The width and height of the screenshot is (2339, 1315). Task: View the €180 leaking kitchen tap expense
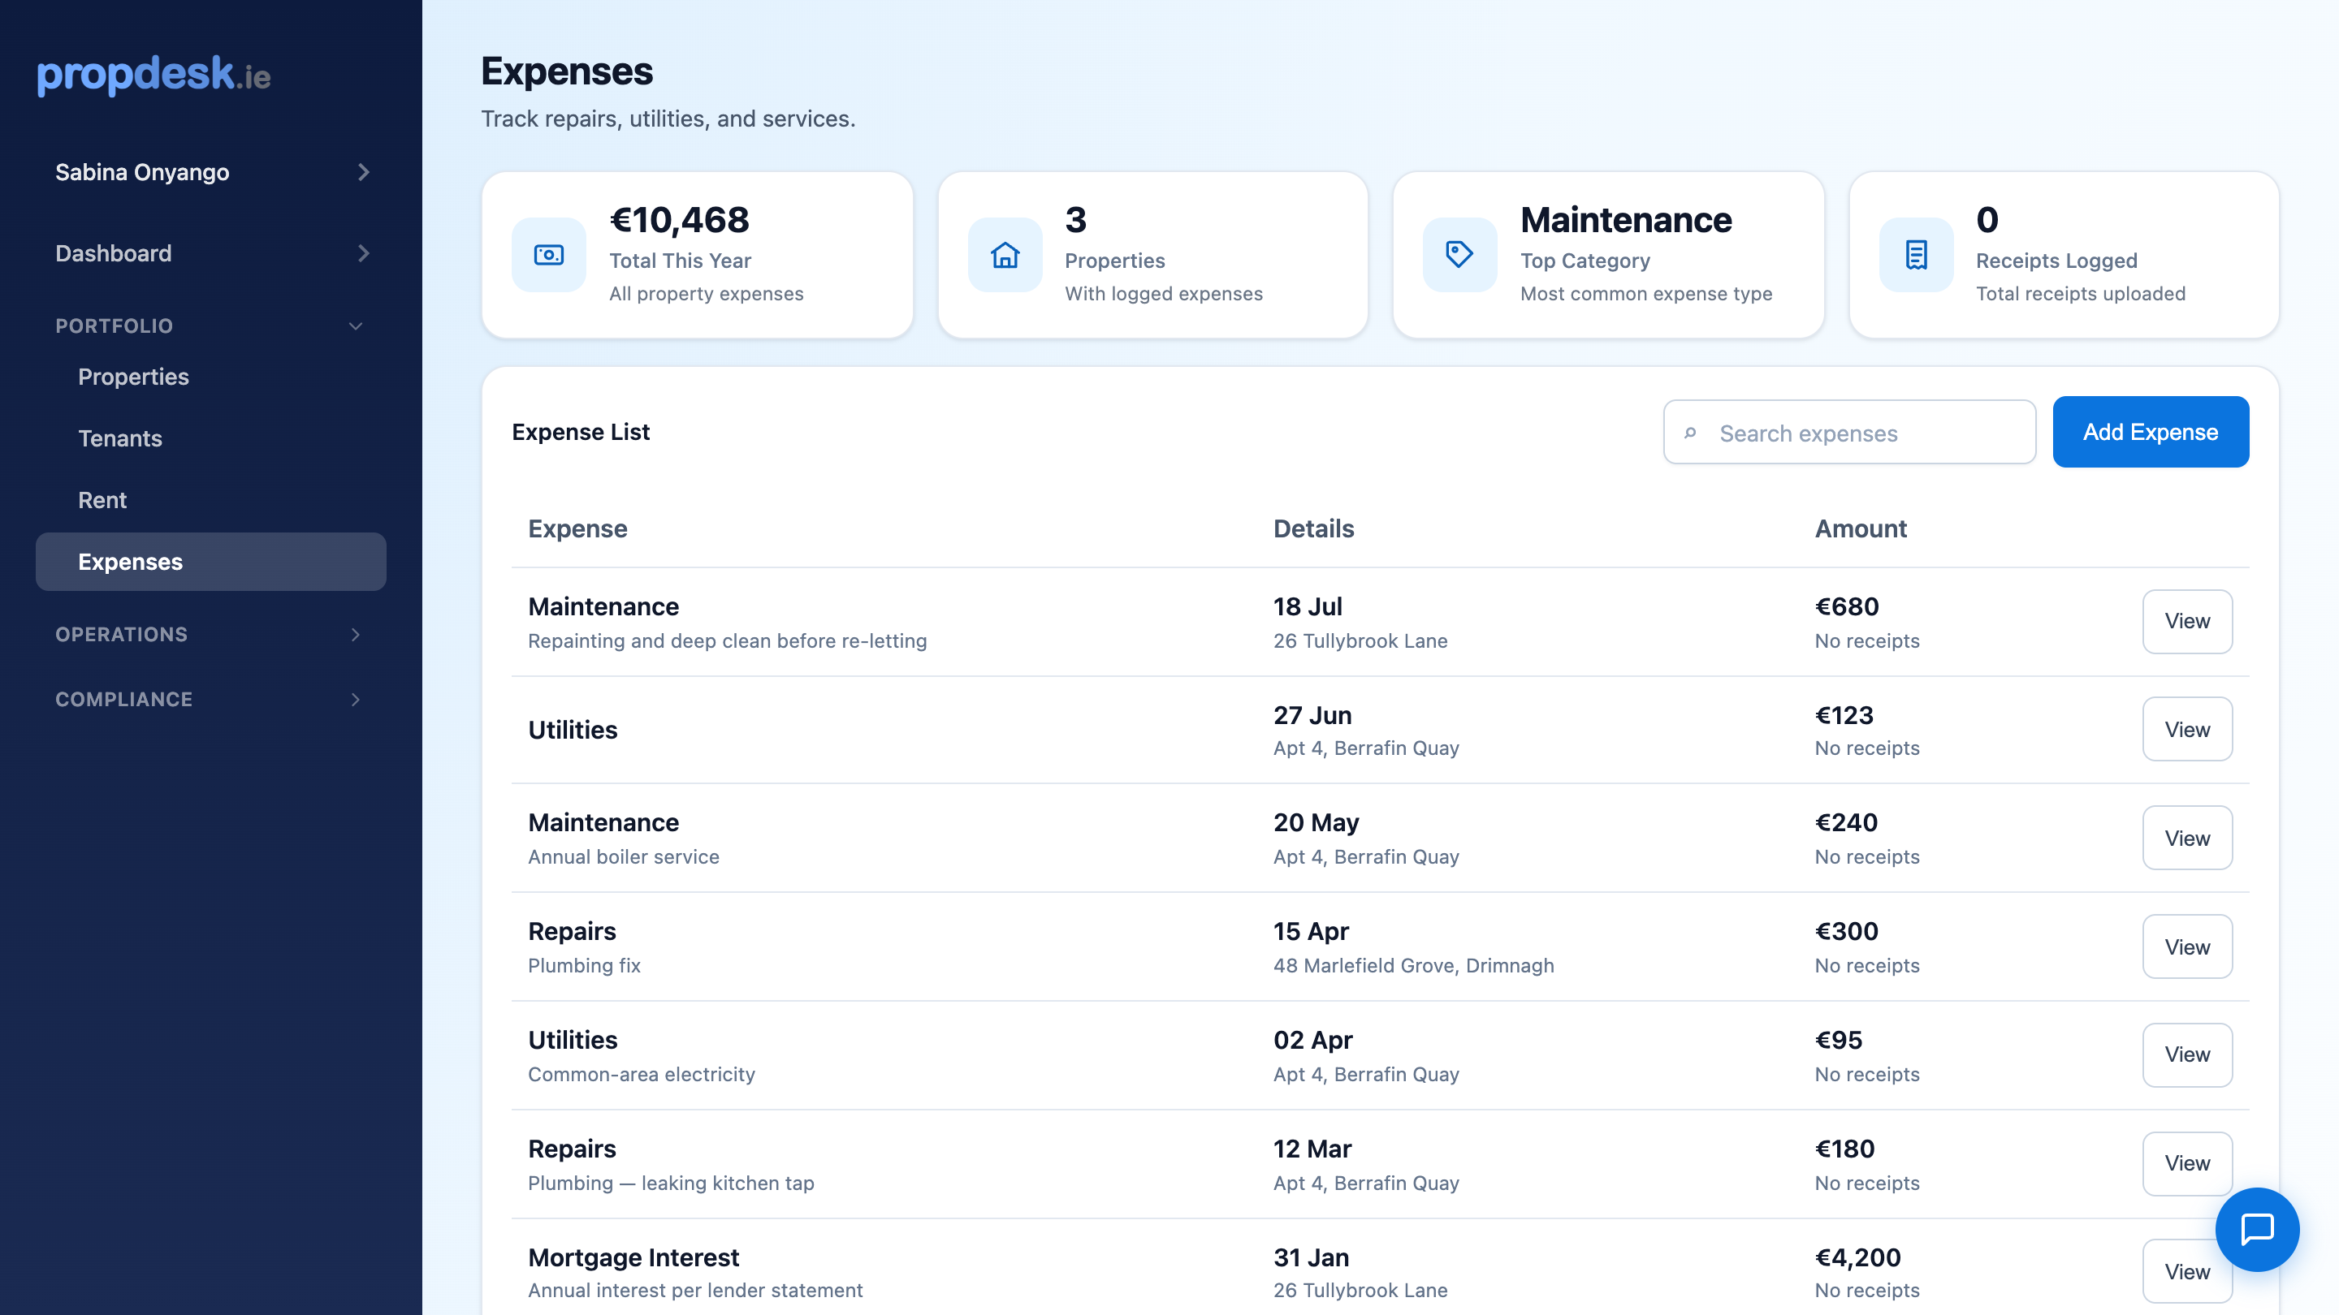point(2186,1163)
